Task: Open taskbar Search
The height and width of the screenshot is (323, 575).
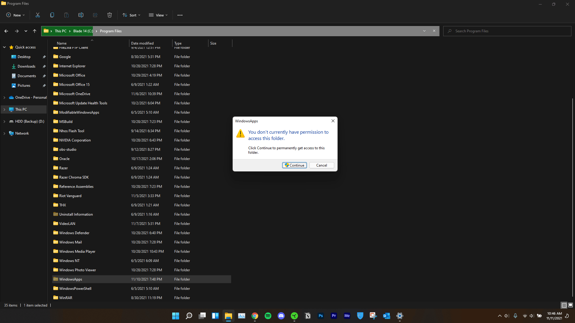Action: (x=189, y=316)
